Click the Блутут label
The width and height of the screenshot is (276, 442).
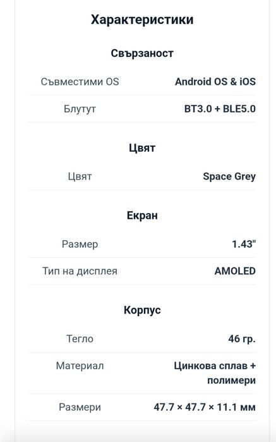80,109
